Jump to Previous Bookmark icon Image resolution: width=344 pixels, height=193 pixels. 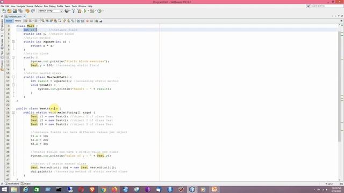click(64, 21)
